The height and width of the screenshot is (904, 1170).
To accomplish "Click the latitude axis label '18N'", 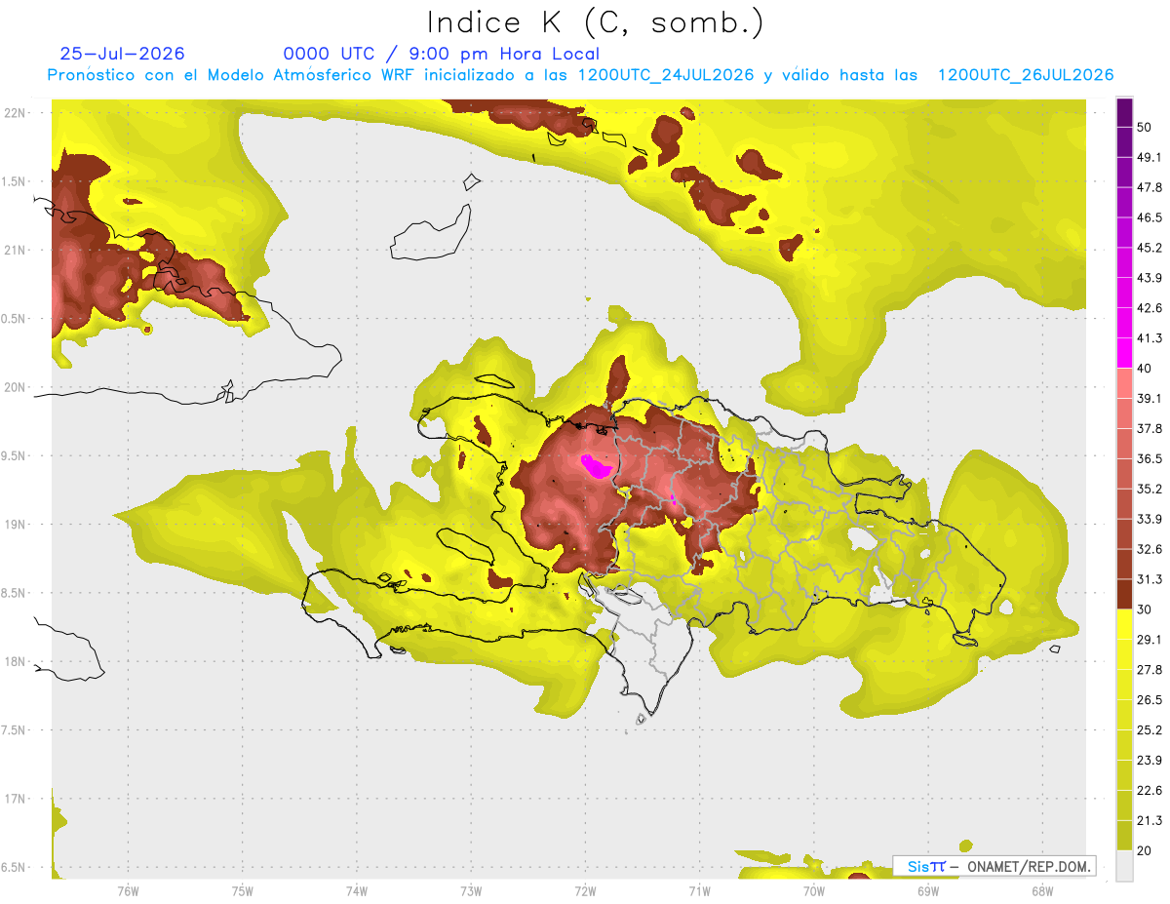I will (x=15, y=661).
